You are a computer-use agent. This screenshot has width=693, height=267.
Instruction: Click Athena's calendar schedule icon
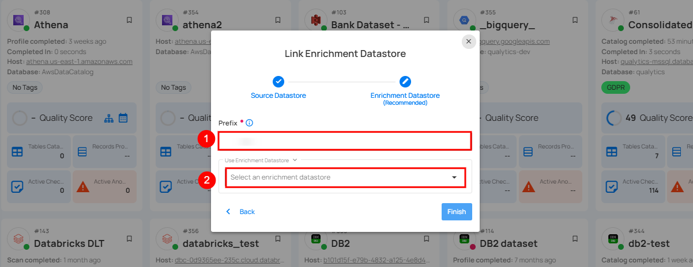(x=123, y=118)
